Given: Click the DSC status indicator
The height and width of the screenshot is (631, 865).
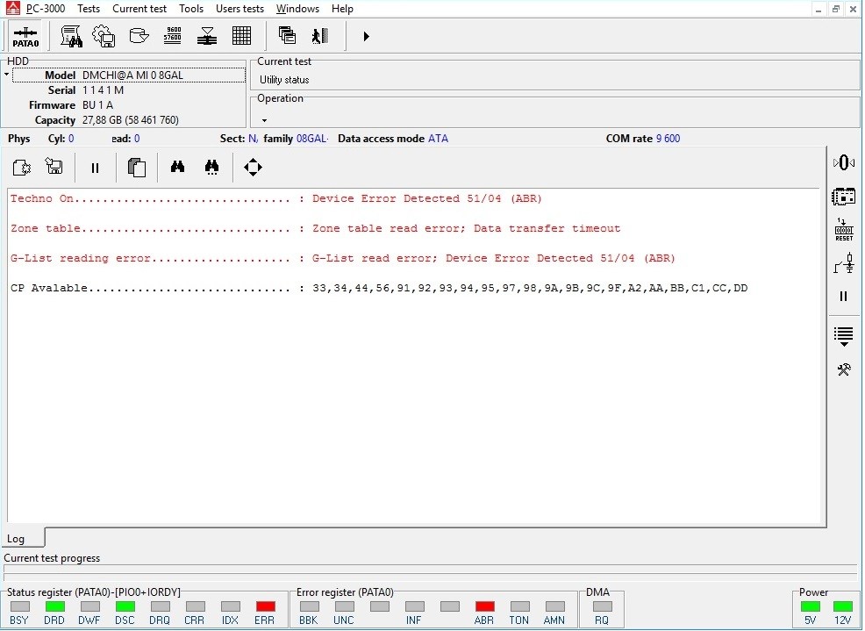Looking at the screenshot, I should (125, 606).
